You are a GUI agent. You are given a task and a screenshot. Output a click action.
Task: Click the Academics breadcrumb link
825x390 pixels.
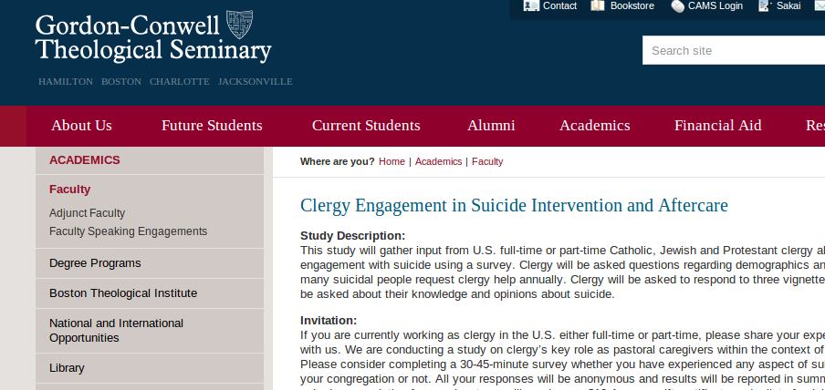pyautogui.click(x=438, y=161)
